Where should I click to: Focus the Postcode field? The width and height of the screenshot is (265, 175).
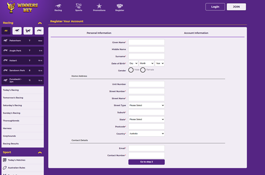[x=146, y=126]
